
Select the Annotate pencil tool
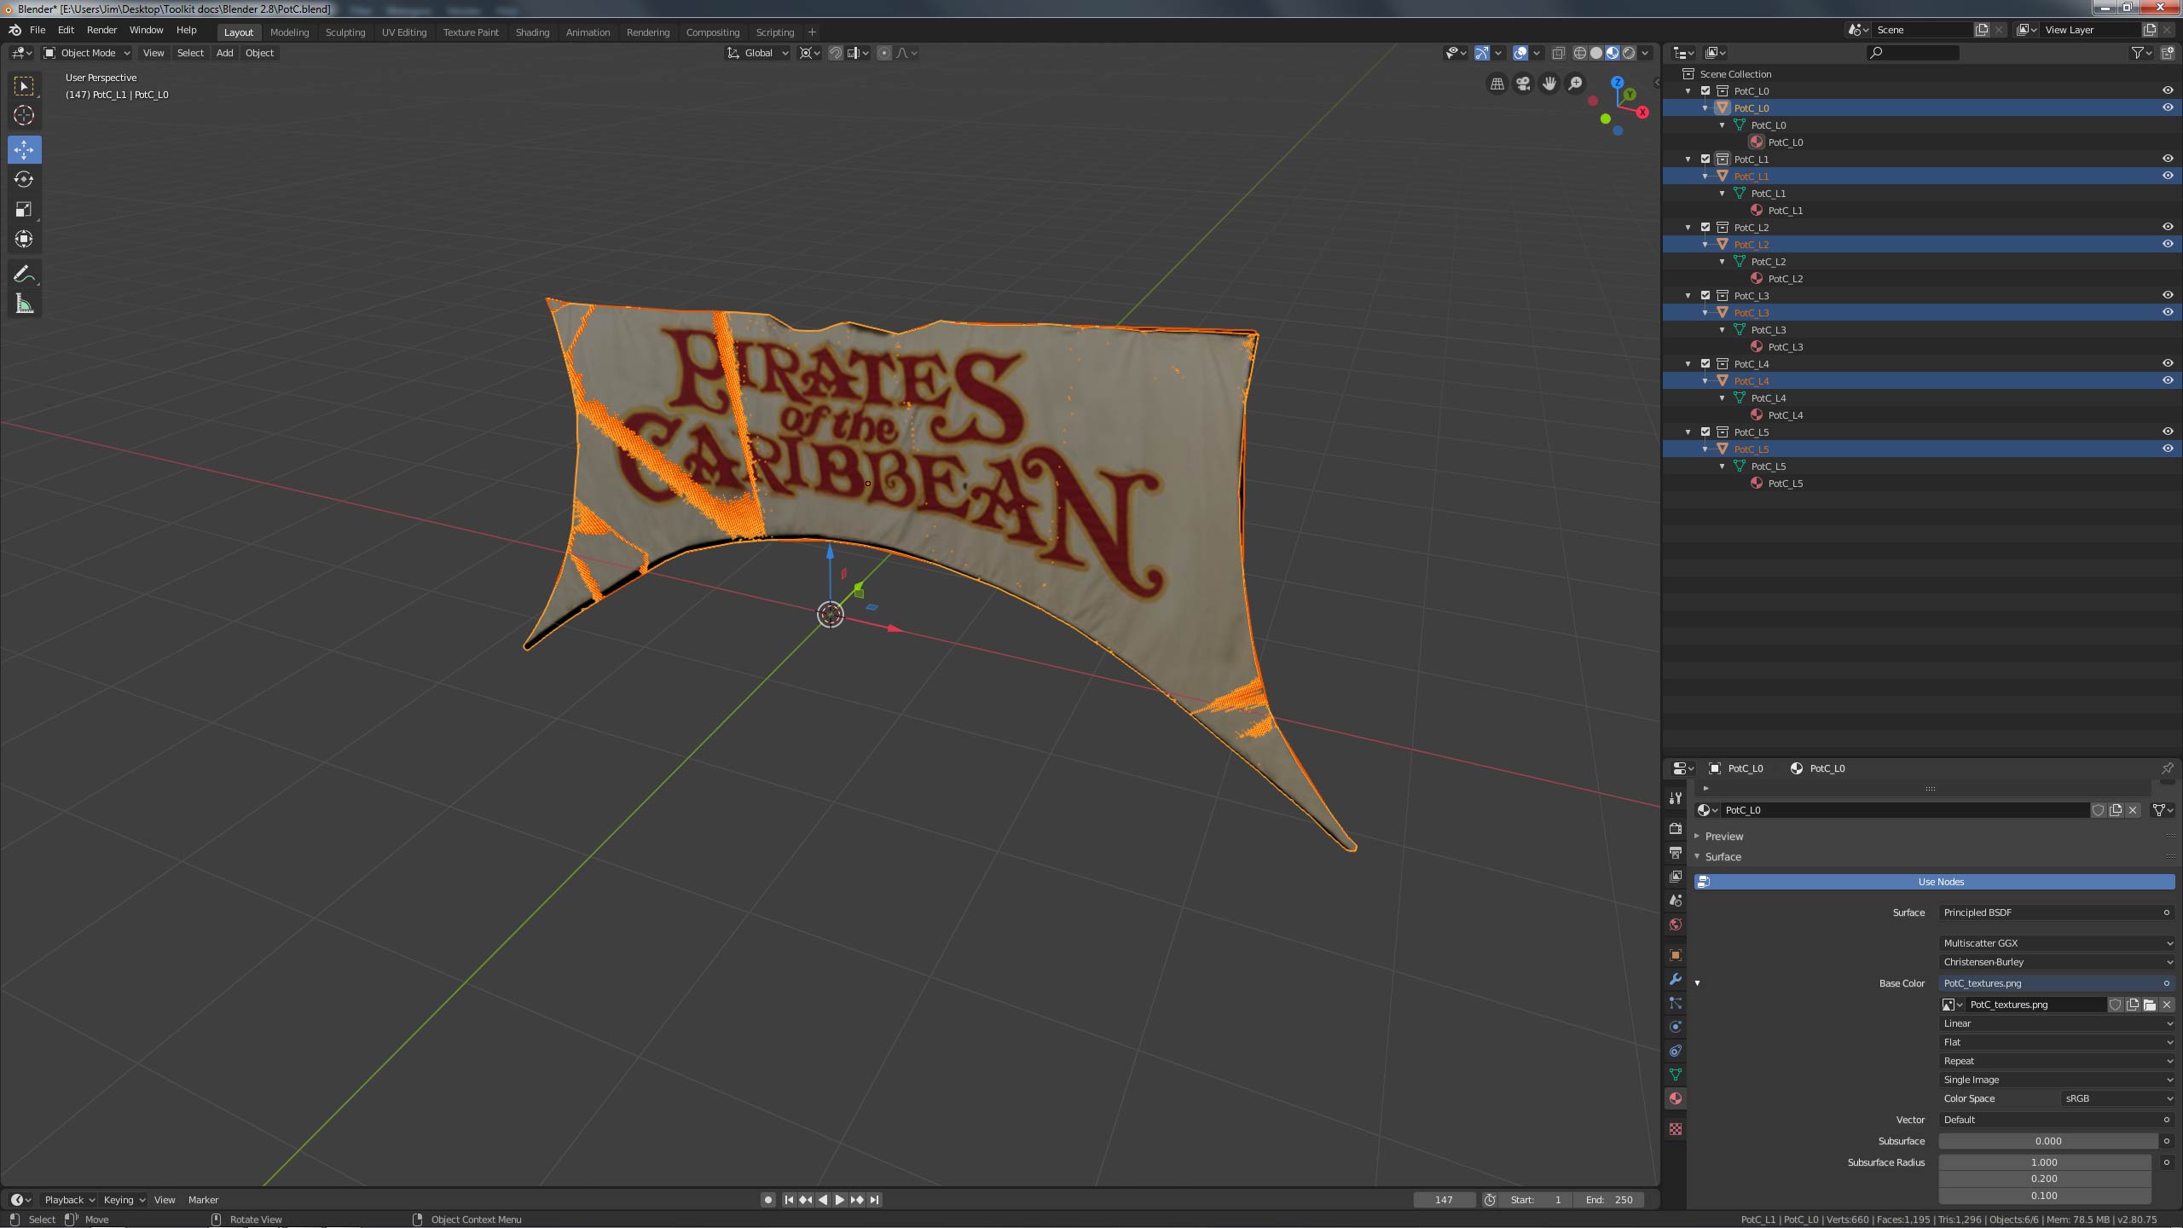24,274
